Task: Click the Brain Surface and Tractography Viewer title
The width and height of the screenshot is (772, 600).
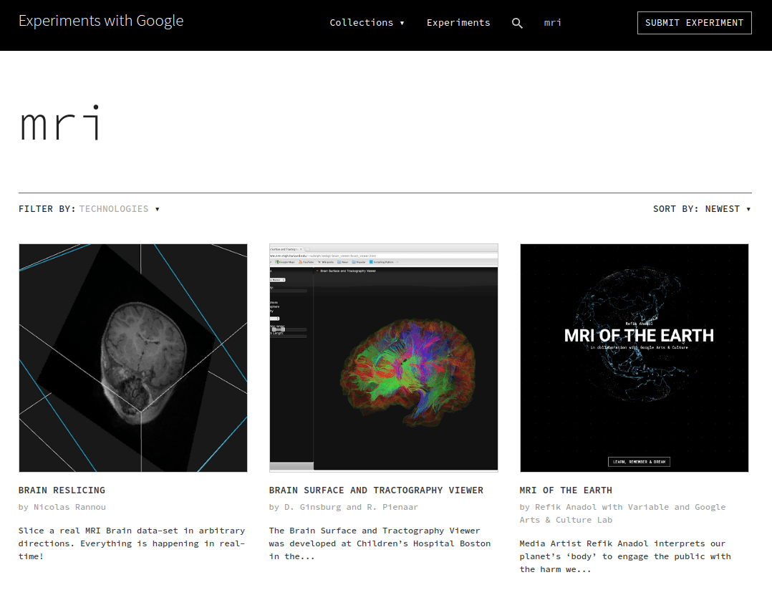Action: point(376,490)
